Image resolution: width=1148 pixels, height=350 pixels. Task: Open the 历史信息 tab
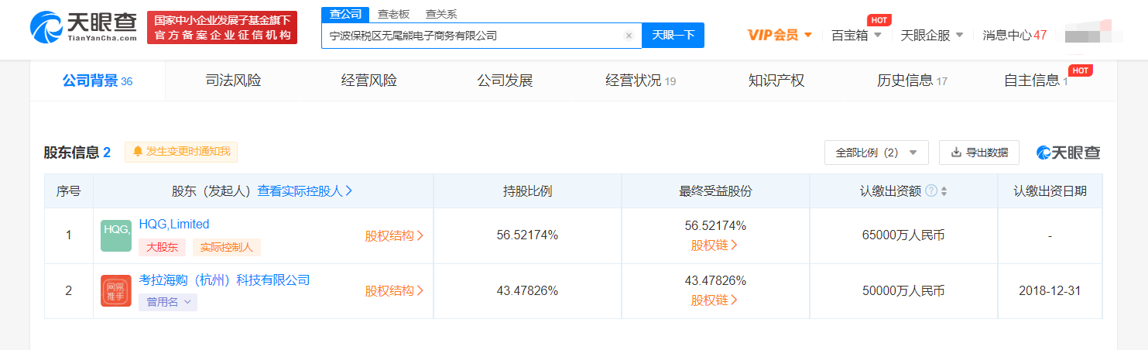click(x=912, y=81)
